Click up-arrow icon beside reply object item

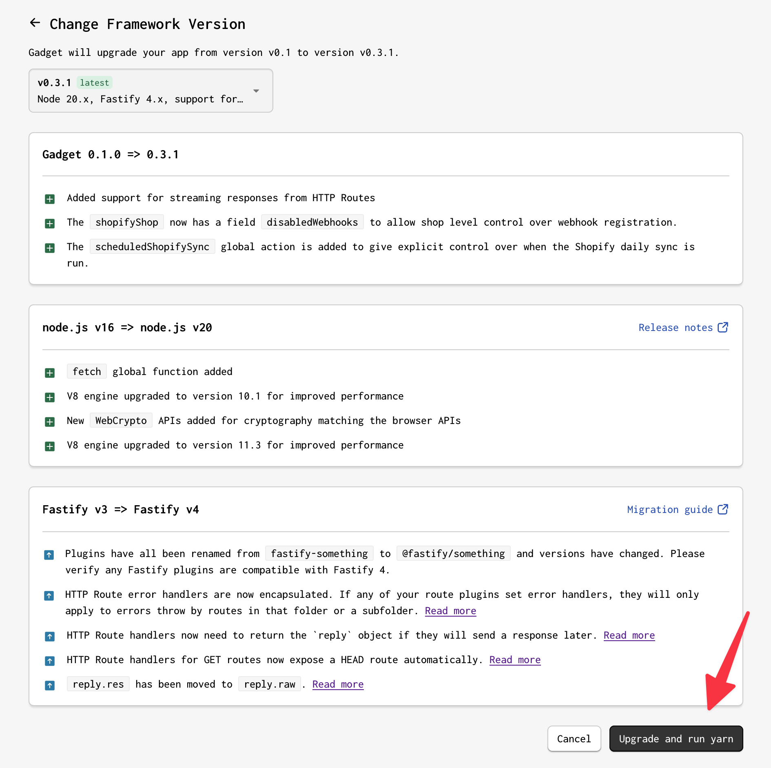coord(50,636)
